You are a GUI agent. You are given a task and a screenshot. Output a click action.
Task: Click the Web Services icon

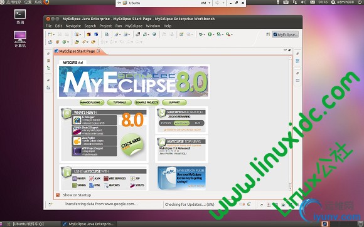click(106, 178)
